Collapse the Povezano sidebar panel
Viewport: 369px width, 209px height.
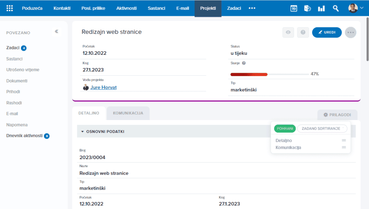point(57,32)
